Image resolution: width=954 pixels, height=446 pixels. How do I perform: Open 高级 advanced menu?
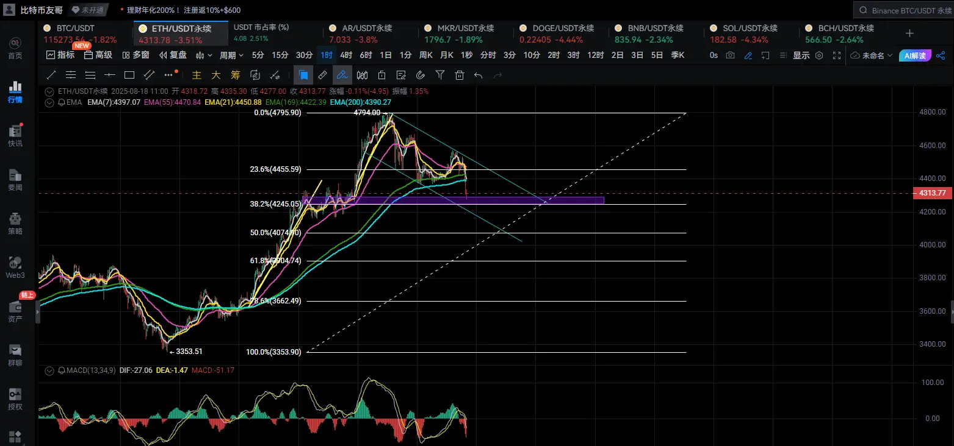tap(98, 55)
